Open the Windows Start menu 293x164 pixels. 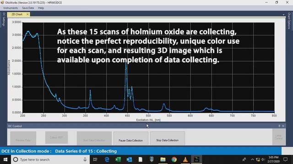pos(5,159)
